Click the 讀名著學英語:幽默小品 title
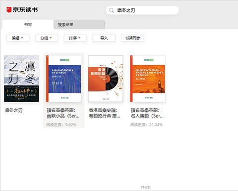The height and width of the screenshot is (191, 238). click(x=63, y=113)
